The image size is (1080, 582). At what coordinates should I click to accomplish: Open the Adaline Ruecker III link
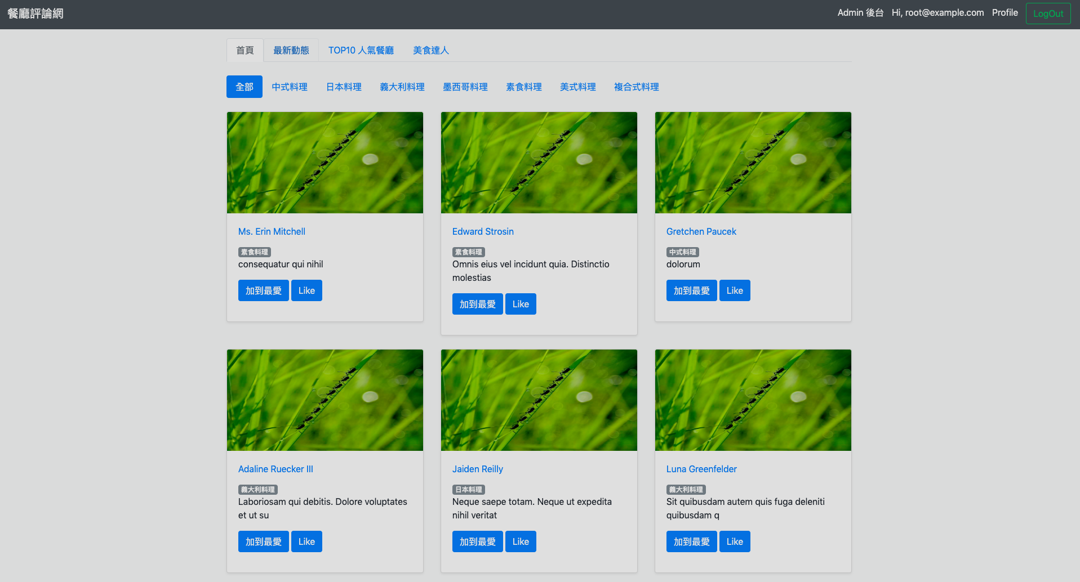tap(275, 469)
